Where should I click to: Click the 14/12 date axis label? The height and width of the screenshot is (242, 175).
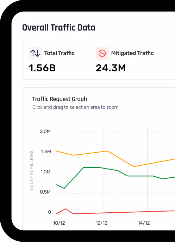[144, 223]
